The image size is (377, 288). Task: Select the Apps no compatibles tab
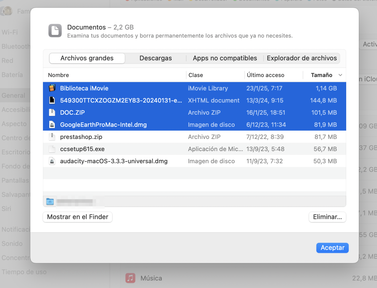tap(225, 58)
